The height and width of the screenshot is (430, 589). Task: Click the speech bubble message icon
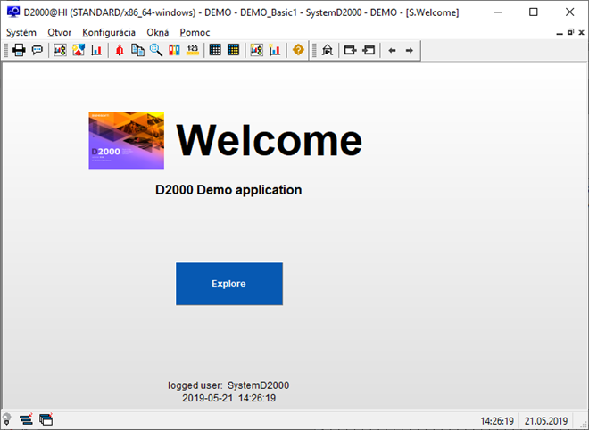click(37, 50)
